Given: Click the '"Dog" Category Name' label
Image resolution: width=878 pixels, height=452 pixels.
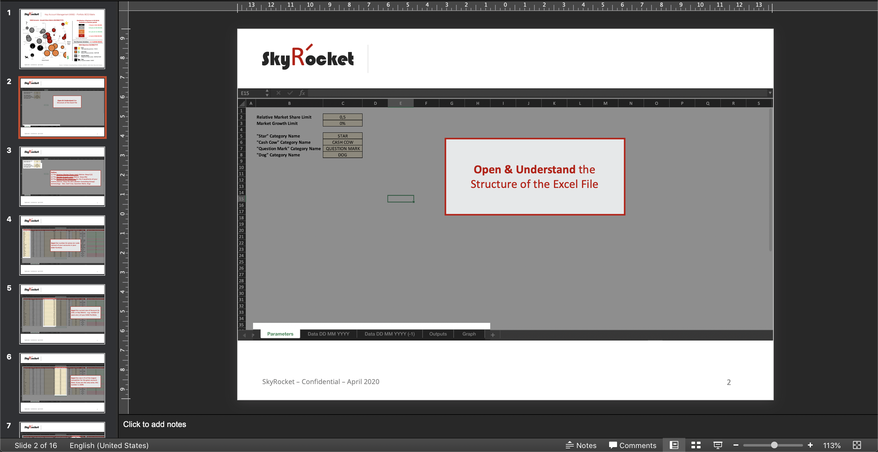Looking at the screenshot, I should 278,155.
